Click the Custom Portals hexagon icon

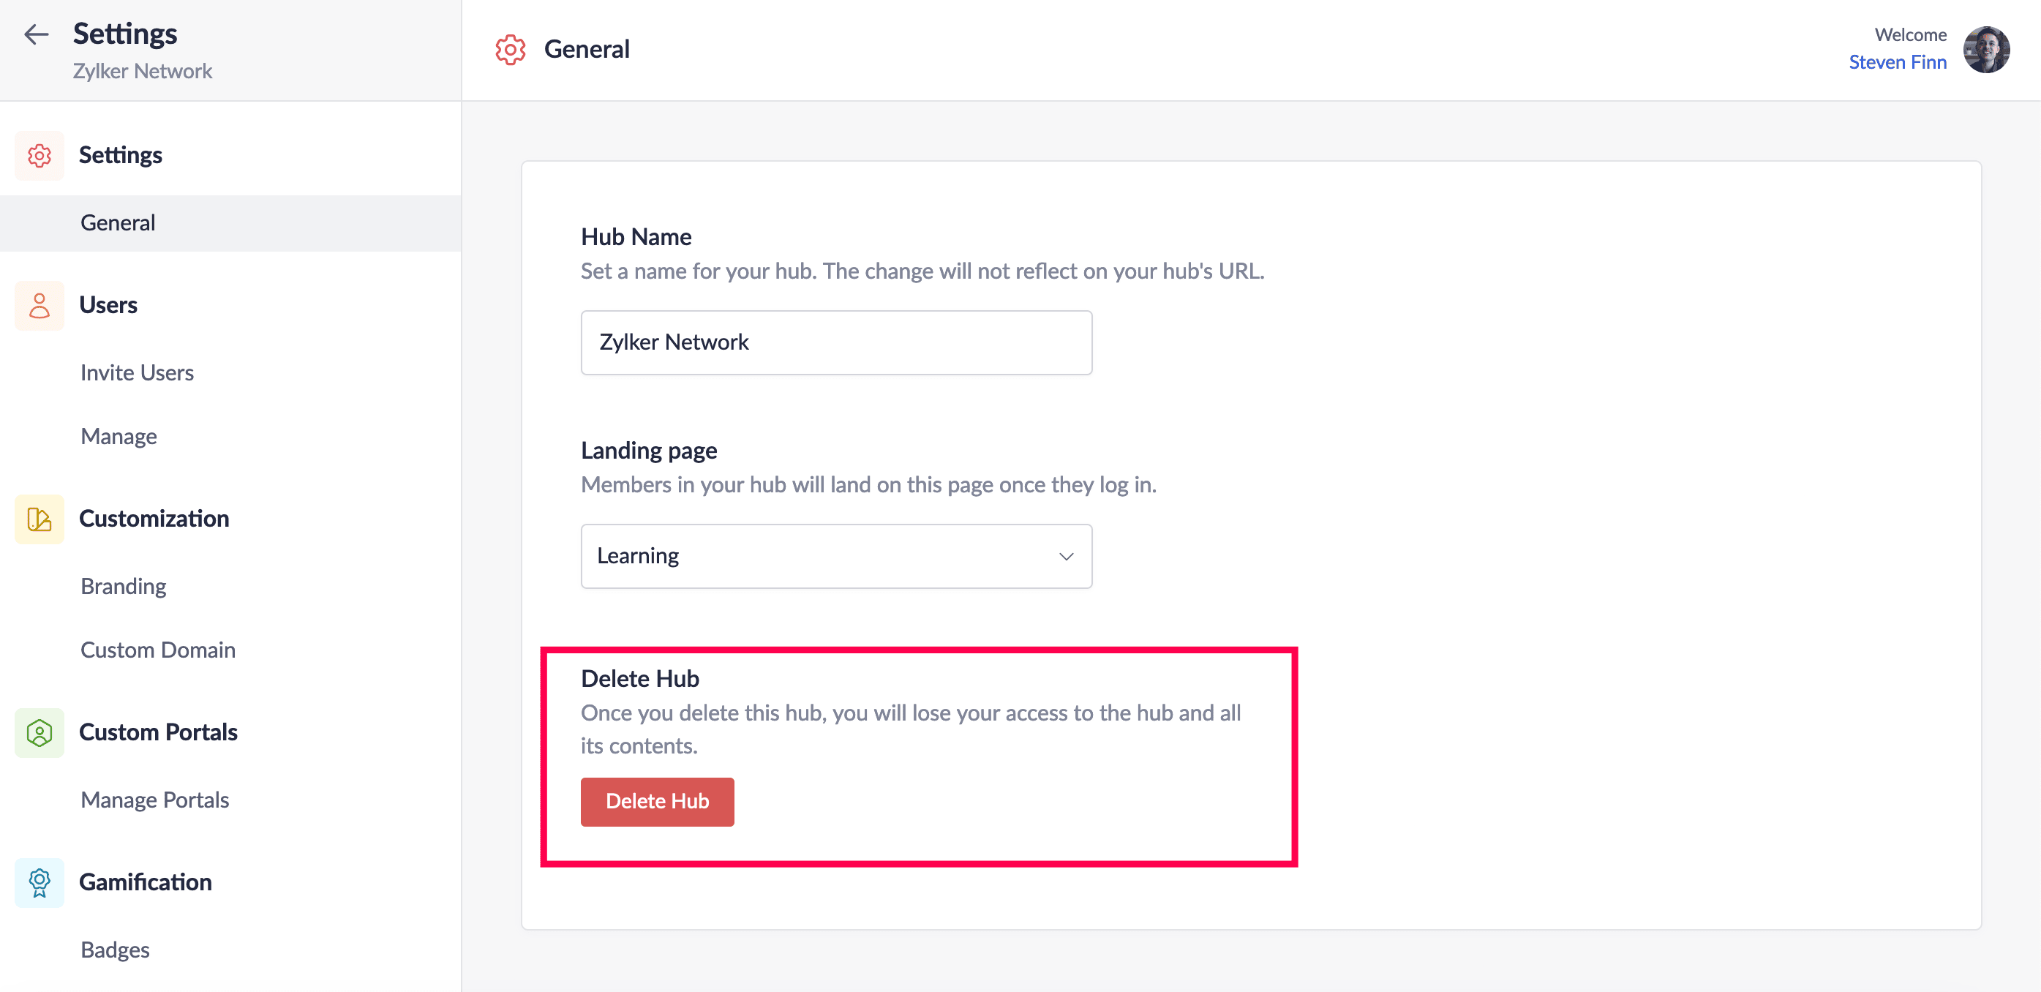40,732
